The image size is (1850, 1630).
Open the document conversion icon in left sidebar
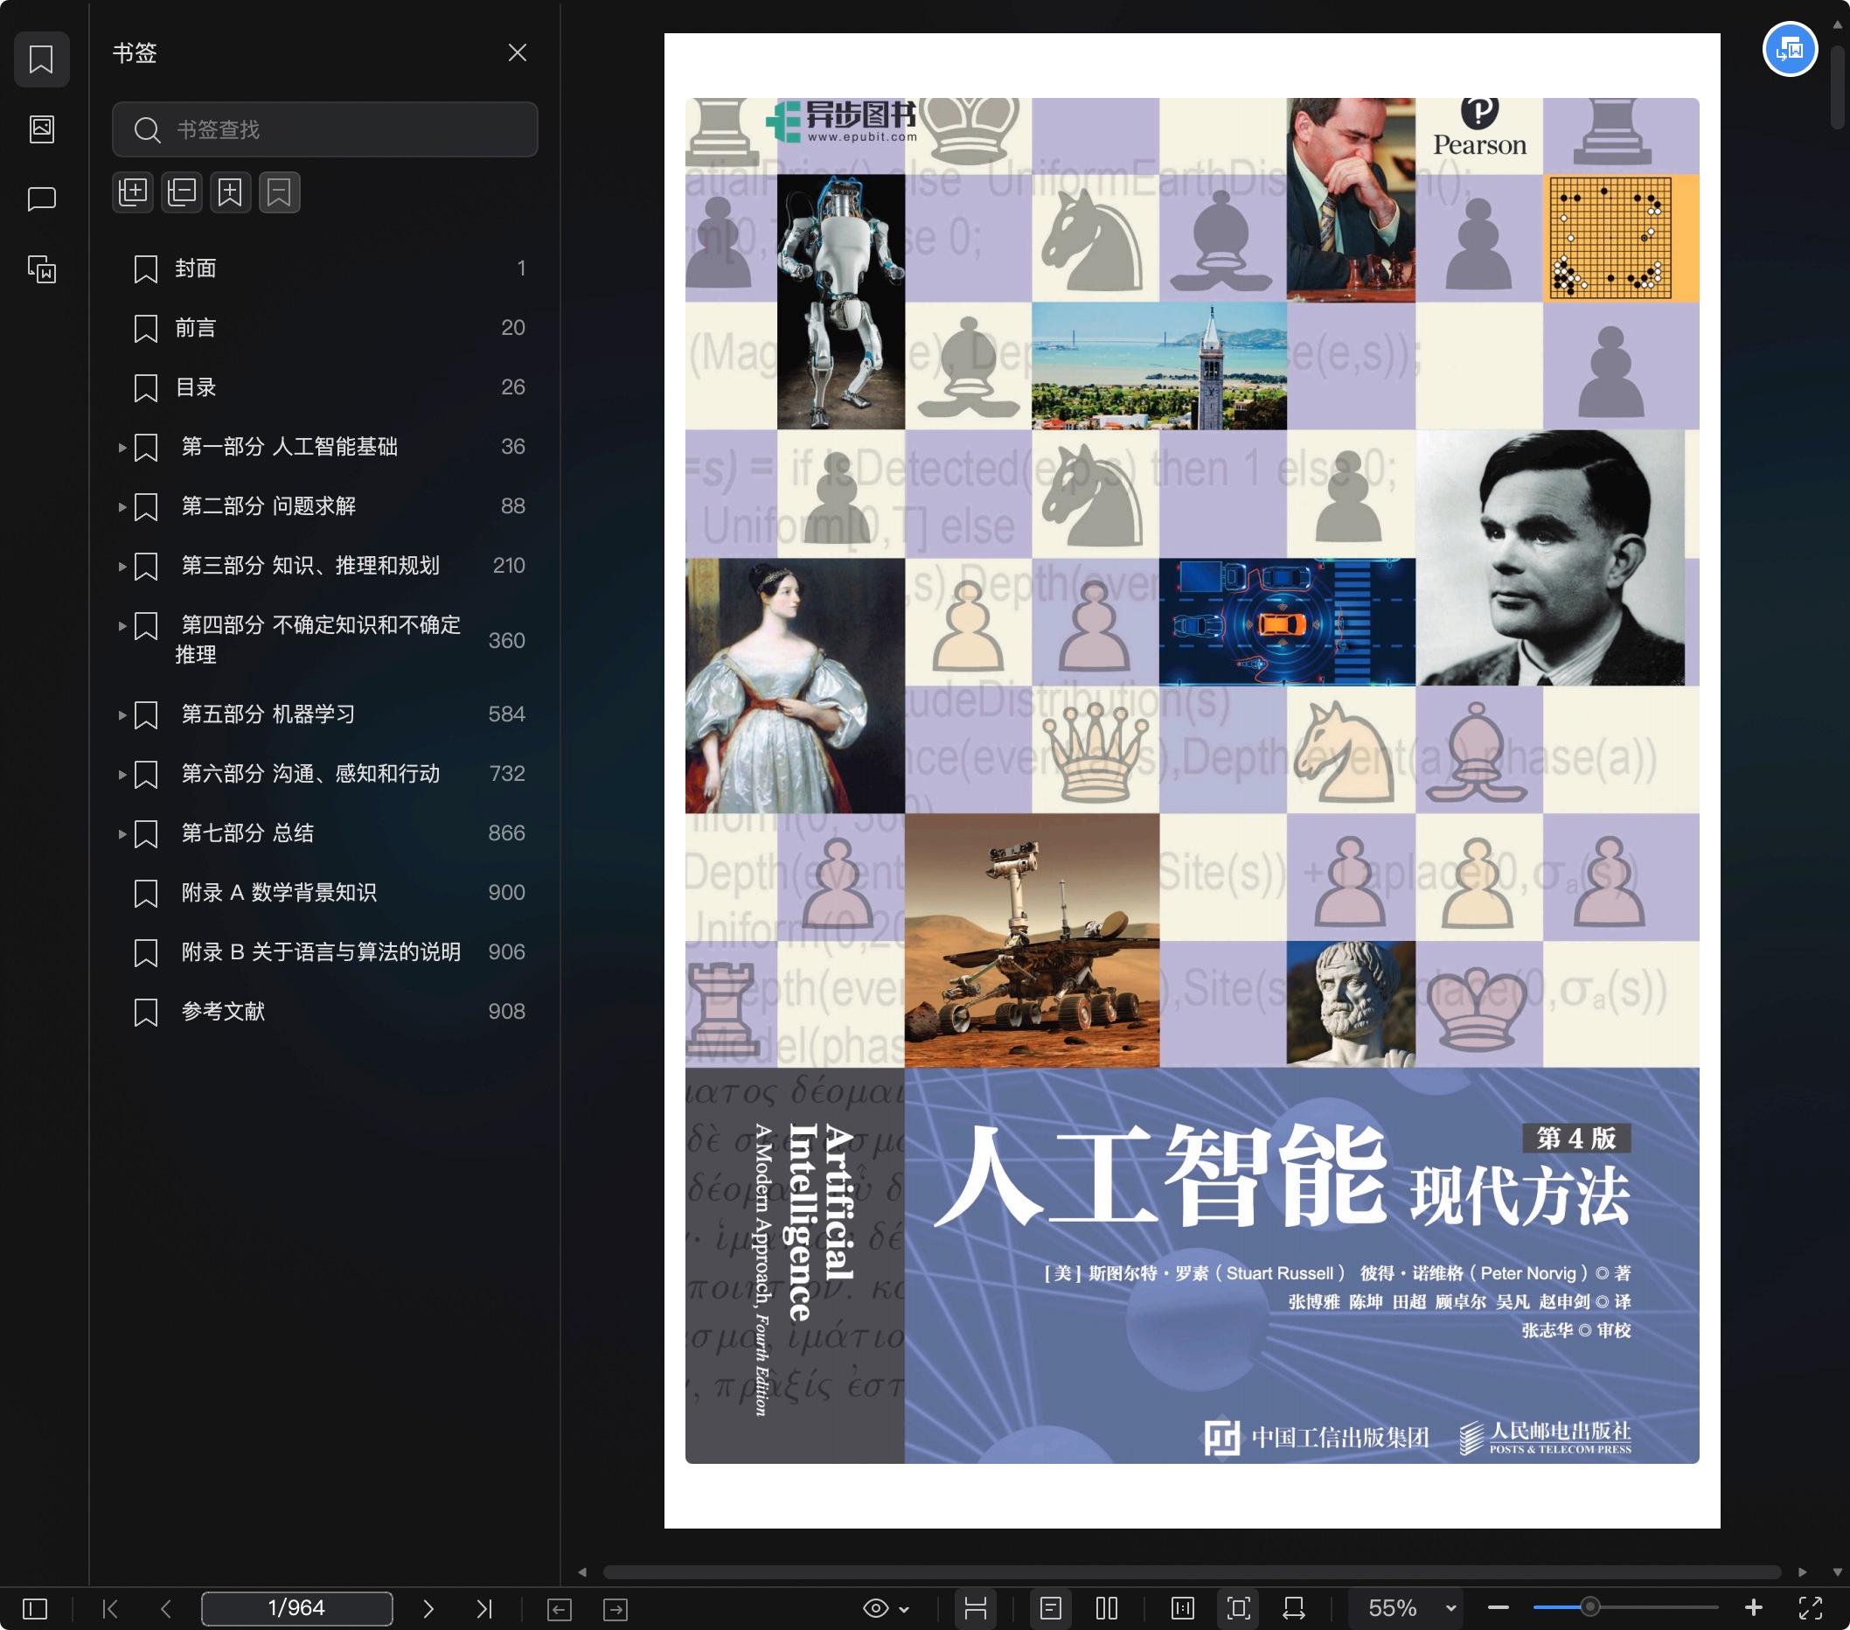coord(42,268)
